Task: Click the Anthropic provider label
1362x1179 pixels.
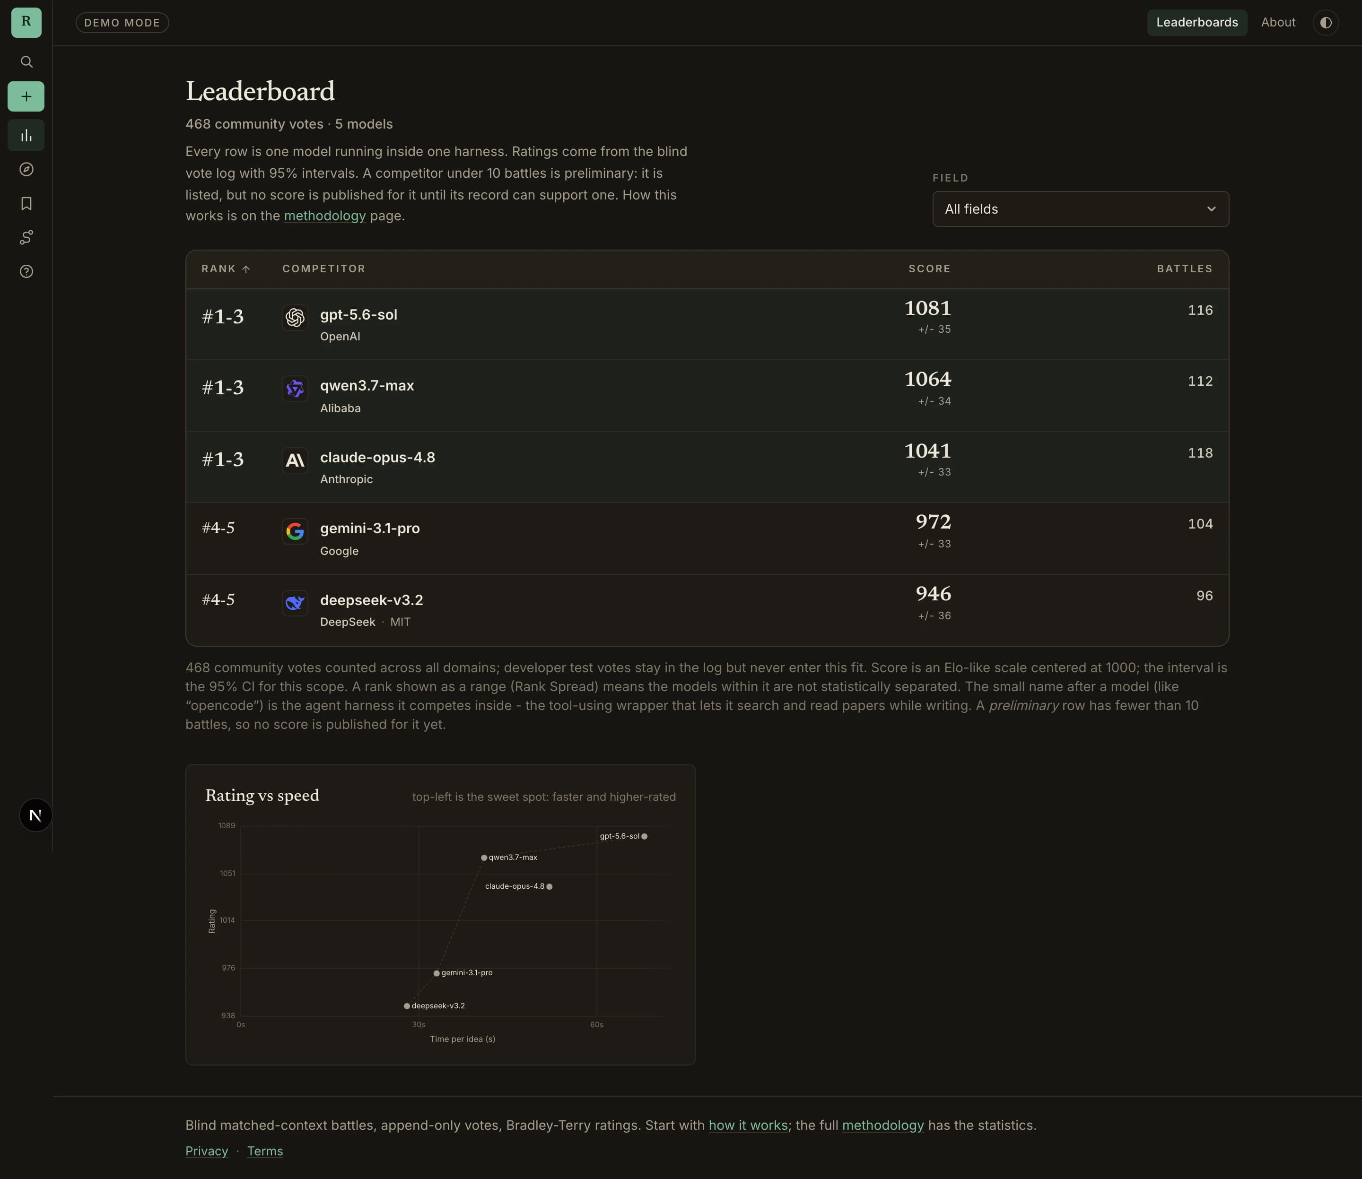Action: tap(346, 480)
